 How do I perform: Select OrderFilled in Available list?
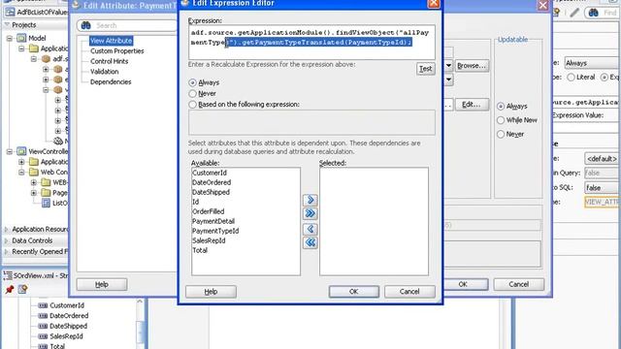209,211
